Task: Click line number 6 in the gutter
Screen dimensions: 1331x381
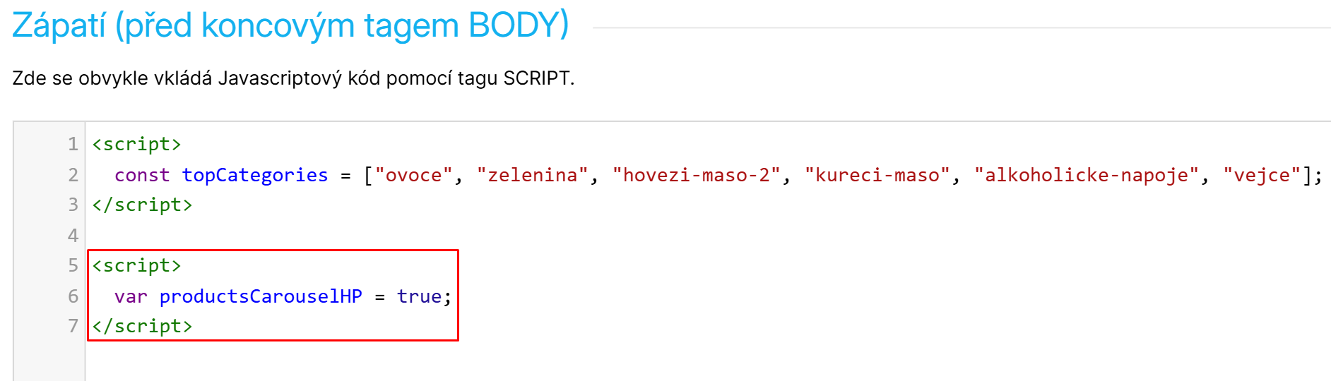Action: pyautogui.click(x=73, y=296)
